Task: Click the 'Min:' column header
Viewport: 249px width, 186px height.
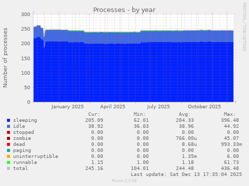Action: [139, 114]
